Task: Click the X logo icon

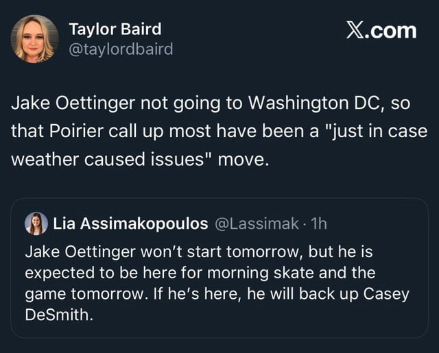Action: click(x=354, y=31)
